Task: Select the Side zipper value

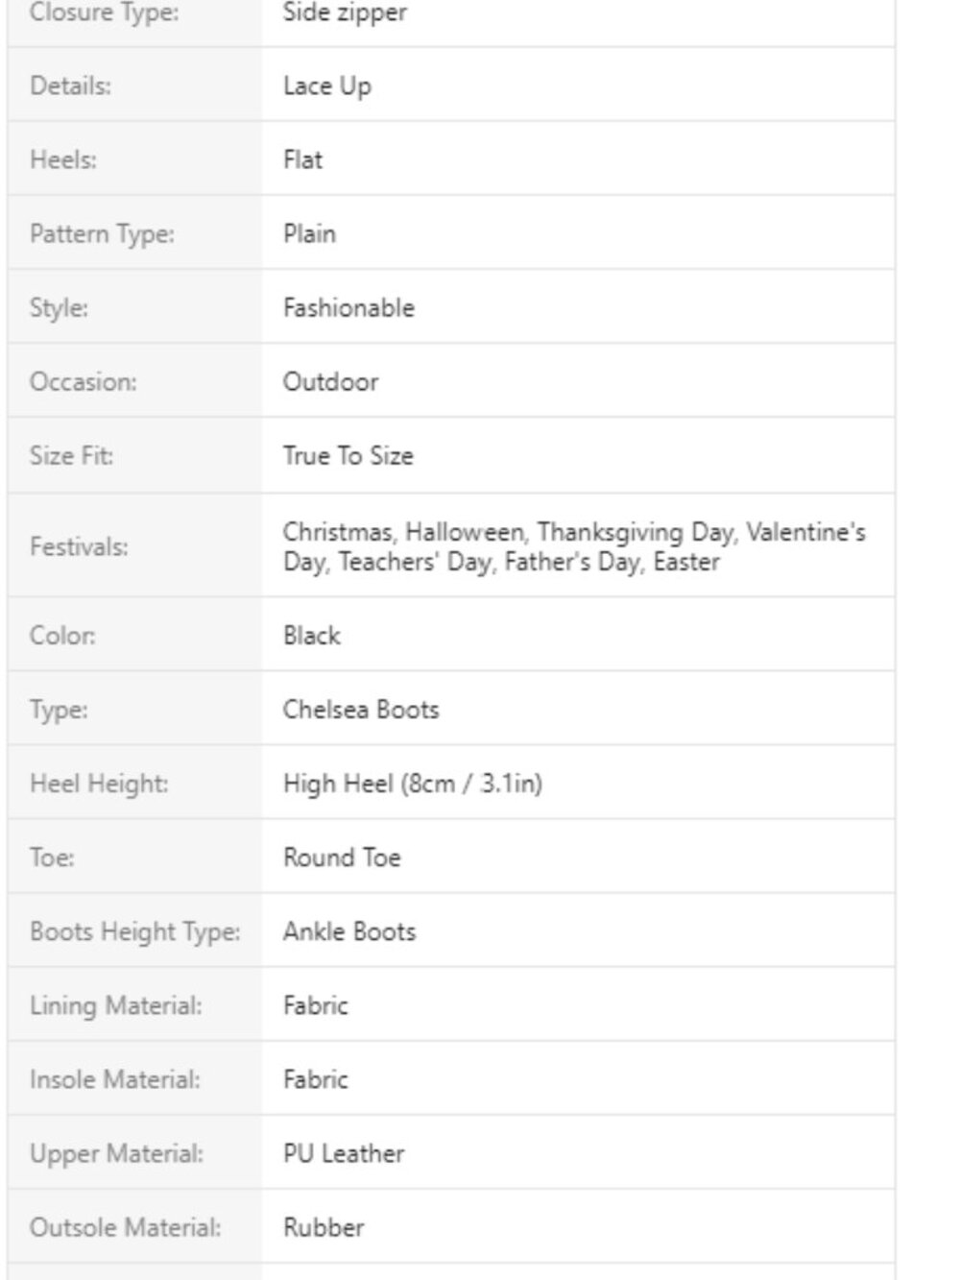Action: [345, 13]
